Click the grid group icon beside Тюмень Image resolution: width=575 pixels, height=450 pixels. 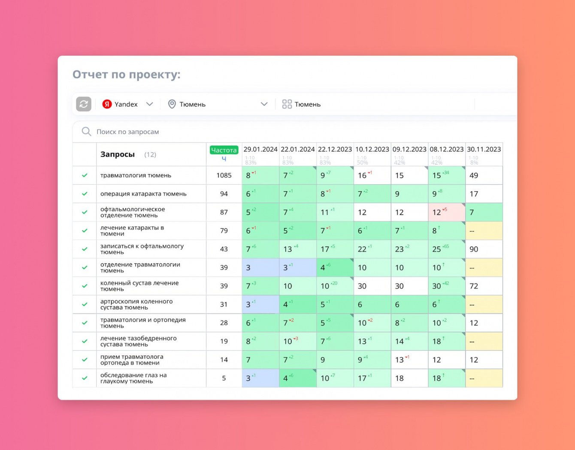[x=287, y=104]
